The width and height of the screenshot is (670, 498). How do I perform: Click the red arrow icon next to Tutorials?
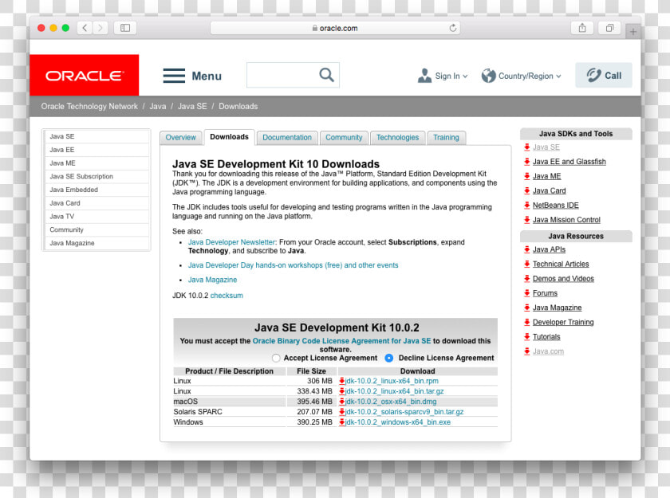[527, 337]
